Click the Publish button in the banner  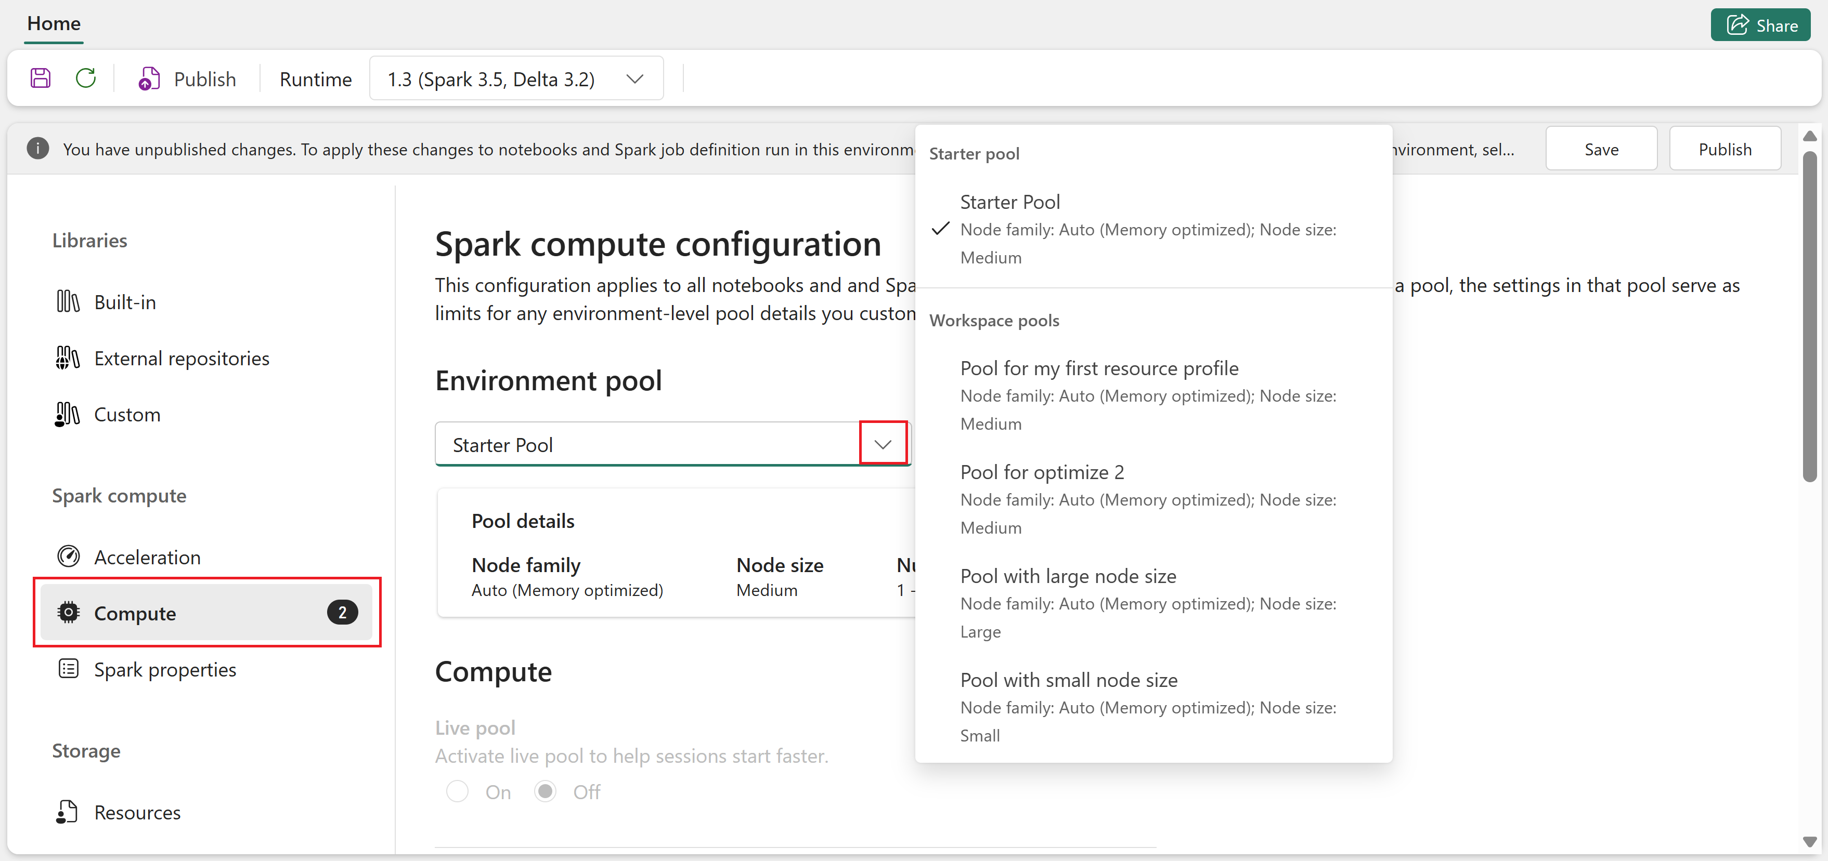(1725, 149)
